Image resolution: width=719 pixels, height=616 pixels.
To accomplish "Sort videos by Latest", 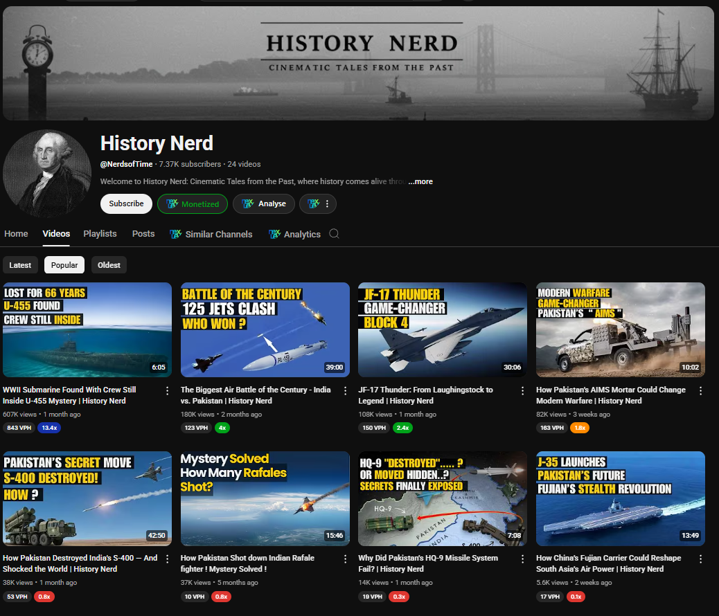I will pos(20,265).
